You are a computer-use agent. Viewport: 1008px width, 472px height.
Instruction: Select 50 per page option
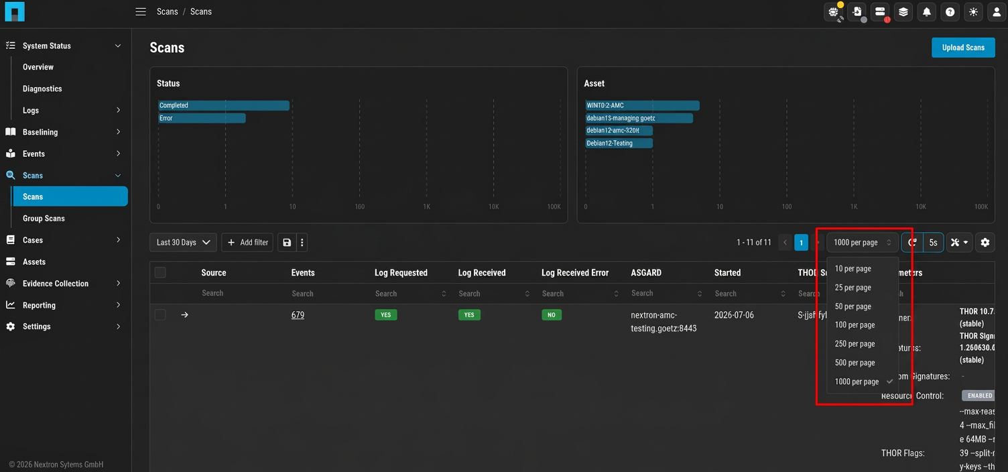point(863,306)
